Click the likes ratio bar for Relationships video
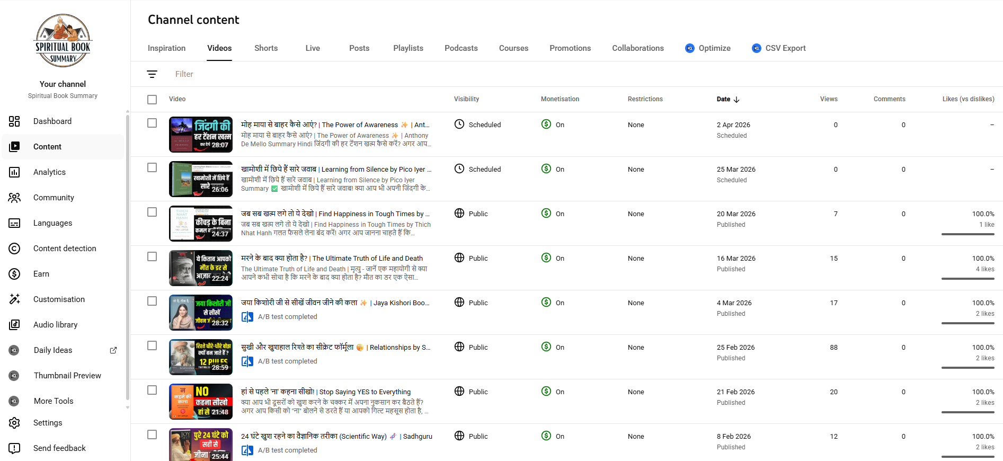 968,368
